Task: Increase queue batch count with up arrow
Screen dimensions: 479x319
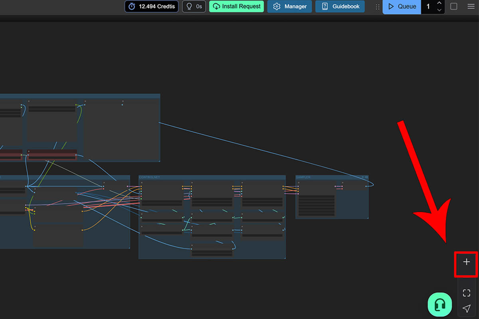Action: [x=439, y=4]
